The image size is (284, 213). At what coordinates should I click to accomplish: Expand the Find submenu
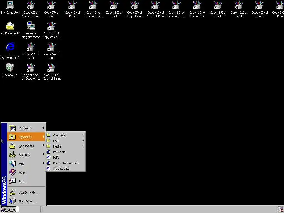point(26,164)
